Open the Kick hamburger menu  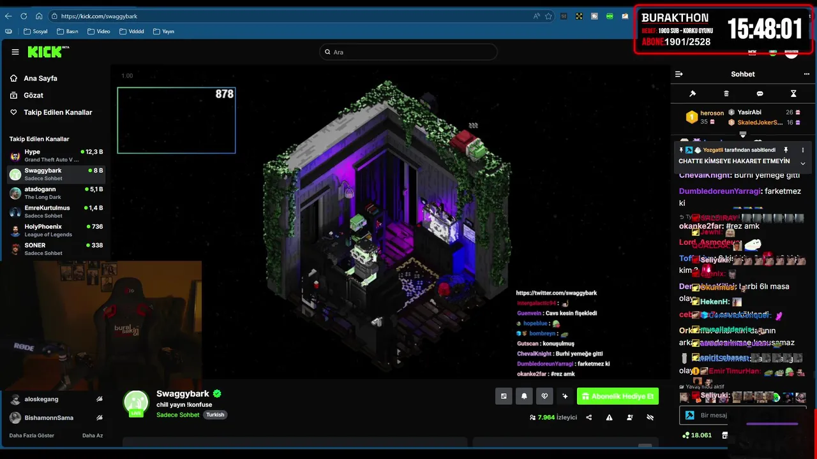tap(15, 52)
